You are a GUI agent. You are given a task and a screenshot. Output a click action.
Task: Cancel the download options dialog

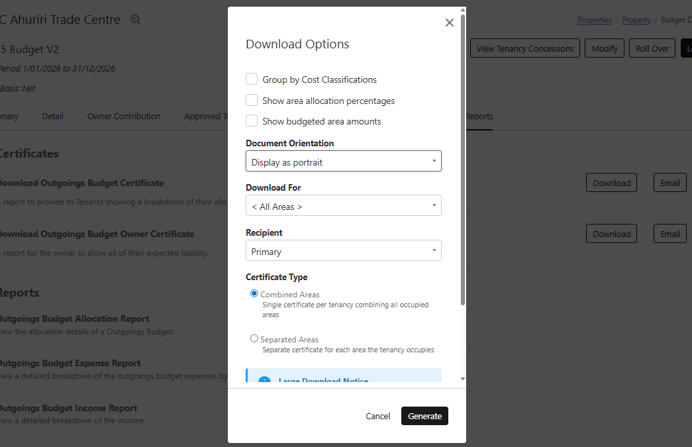[377, 416]
